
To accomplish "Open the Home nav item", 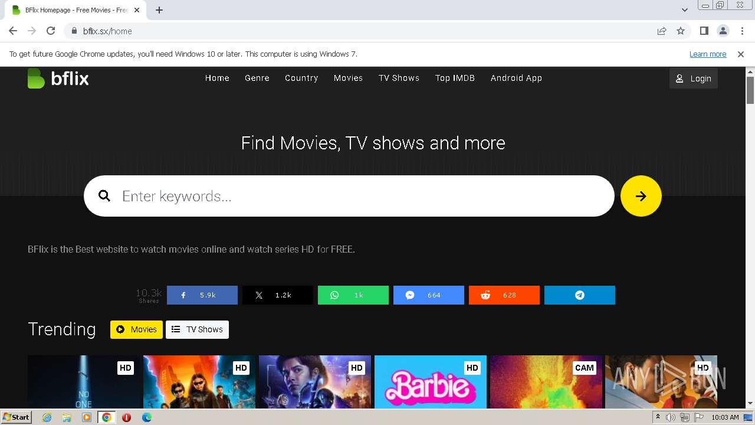I will click(217, 78).
